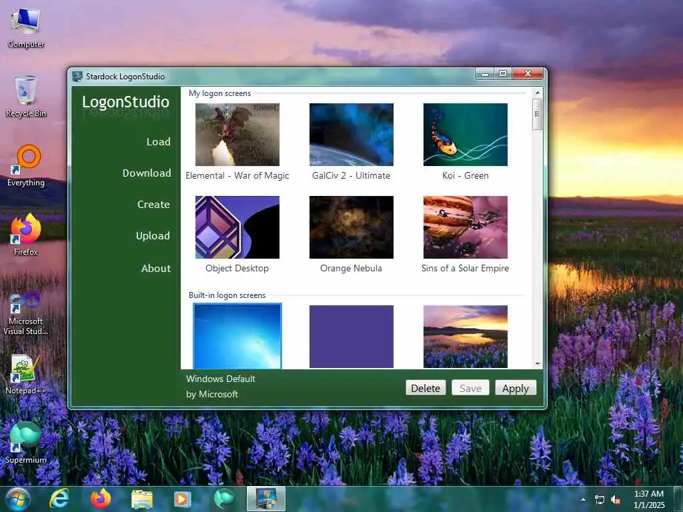Open the network icon in system tray

(x=600, y=500)
